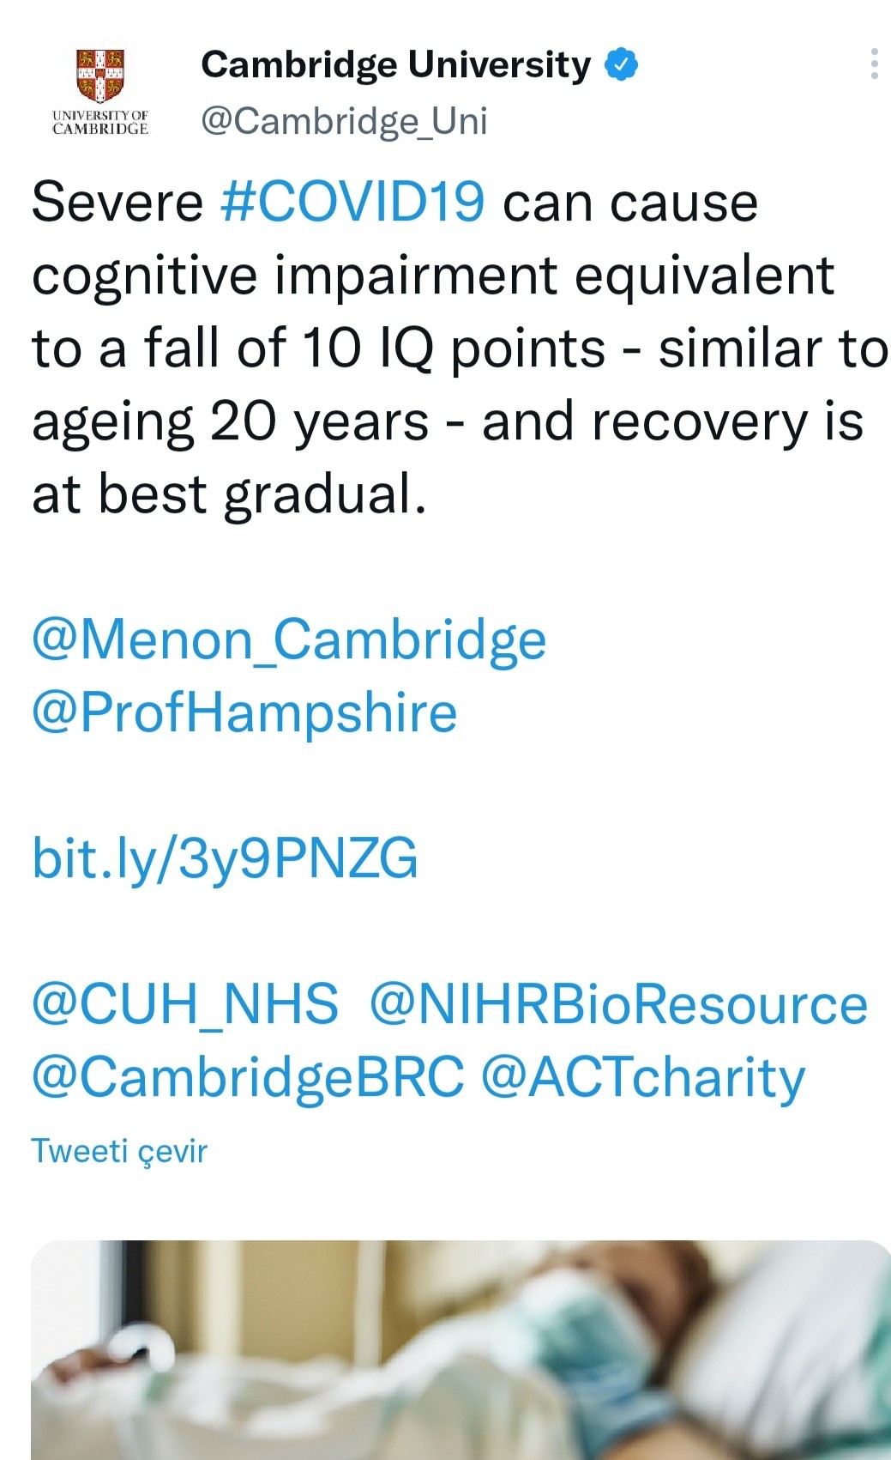Tap the blue verified badge
This screenshot has height=1460, width=891.
click(x=622, y=65)
